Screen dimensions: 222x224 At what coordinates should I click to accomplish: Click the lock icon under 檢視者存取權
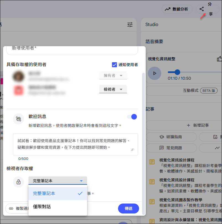(x=19, y=182)
